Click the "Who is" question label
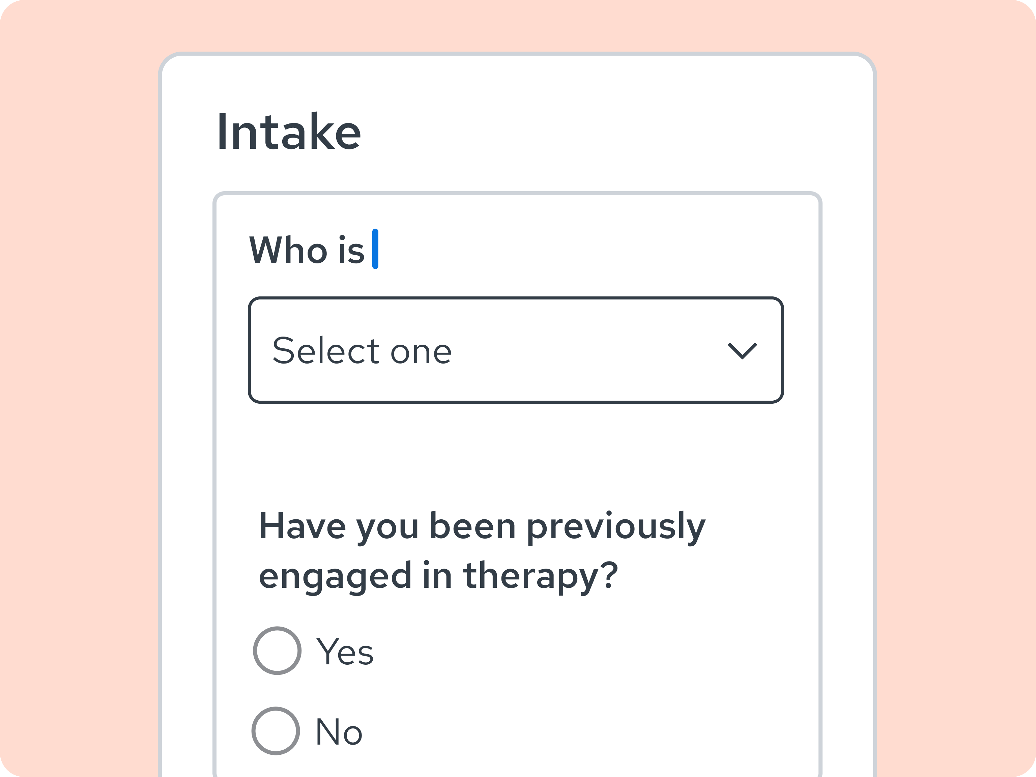 pos(307,250)
